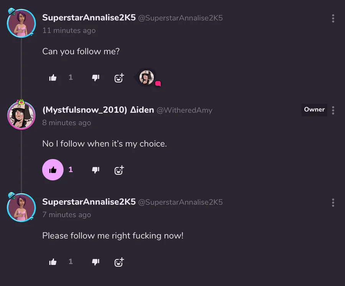
Task: Open options menu for the Owner's comment
Action: click(x=333, y=110)
